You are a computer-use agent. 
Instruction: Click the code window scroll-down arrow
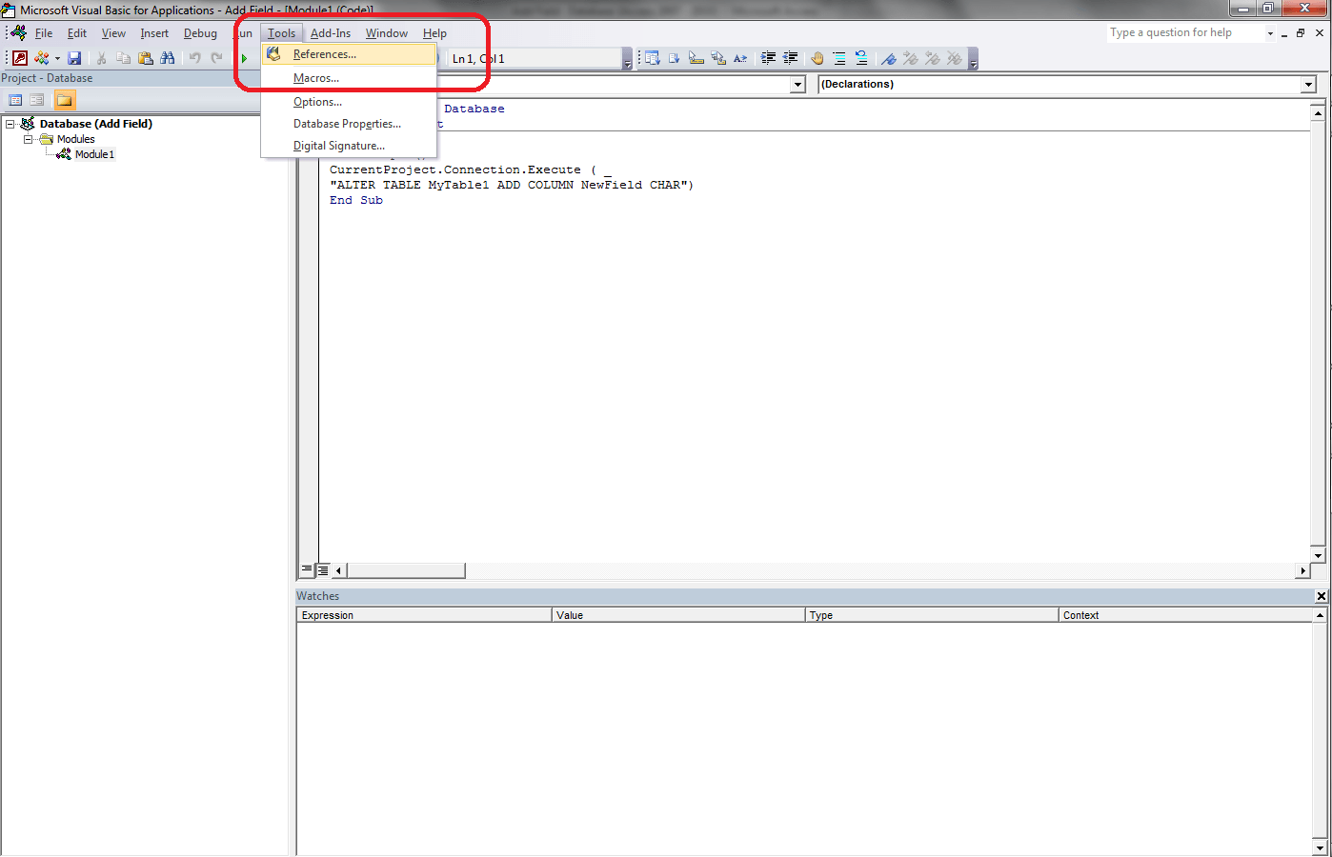click(1319, 555)
